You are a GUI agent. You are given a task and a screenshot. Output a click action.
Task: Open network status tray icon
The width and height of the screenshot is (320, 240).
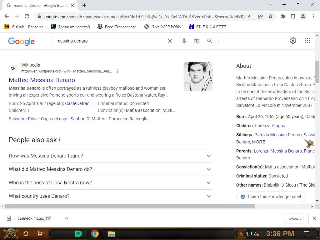tap(249, 234)
